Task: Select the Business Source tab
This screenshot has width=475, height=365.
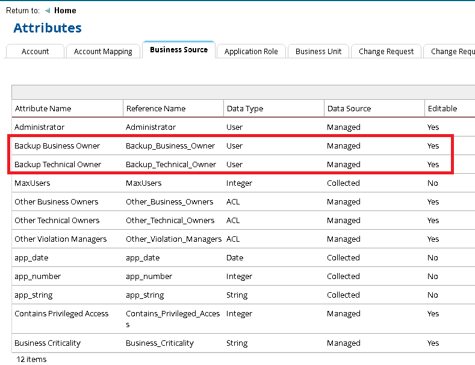Action: [179, 50]
